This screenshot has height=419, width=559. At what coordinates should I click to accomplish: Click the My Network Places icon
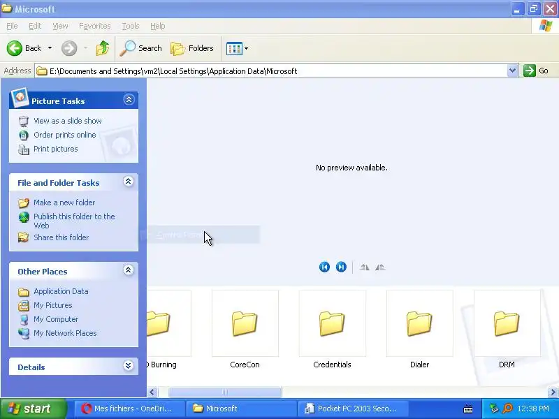pos(24,334)
